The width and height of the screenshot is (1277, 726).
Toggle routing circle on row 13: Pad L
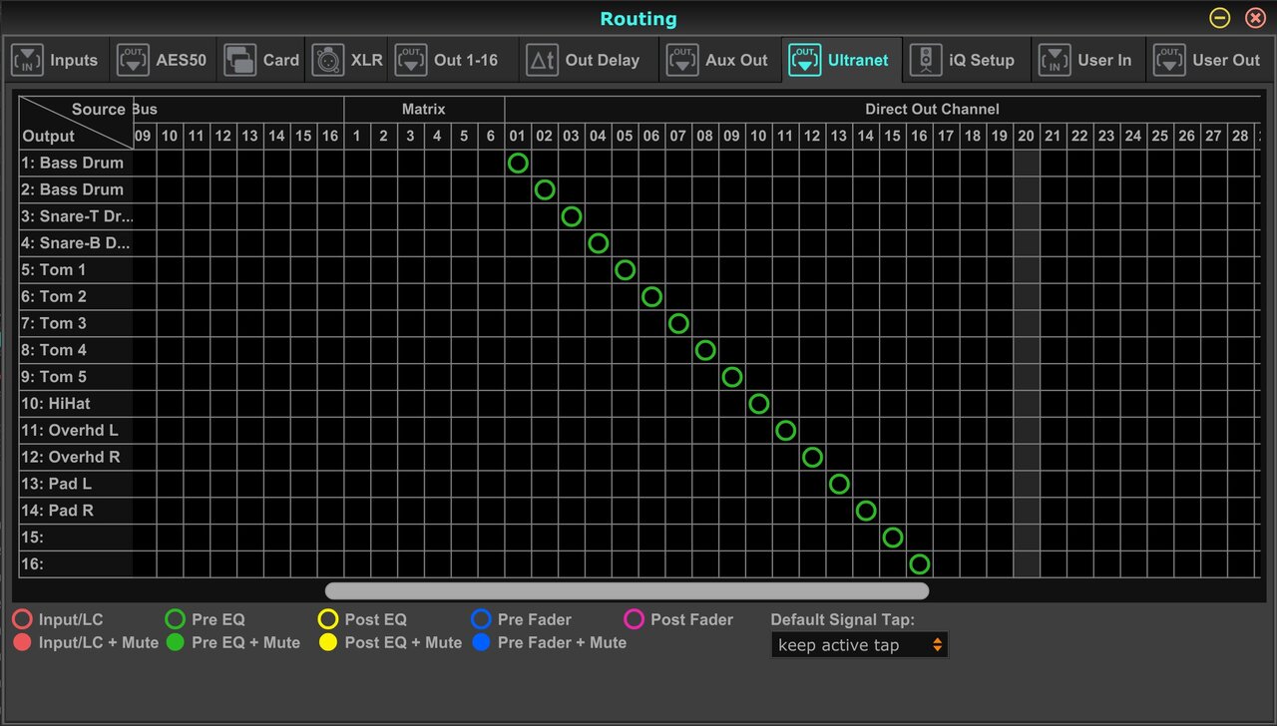click(839, 484)
